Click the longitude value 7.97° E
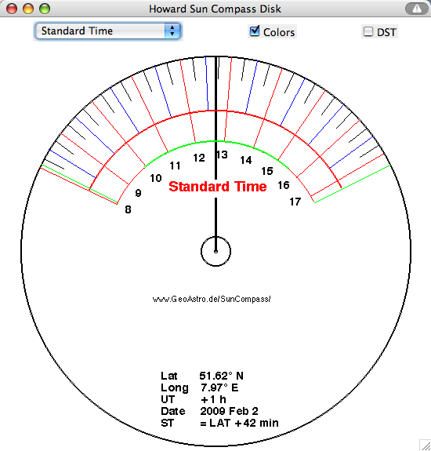Screen dimensions: 431x451 click(x=219, y=387)
